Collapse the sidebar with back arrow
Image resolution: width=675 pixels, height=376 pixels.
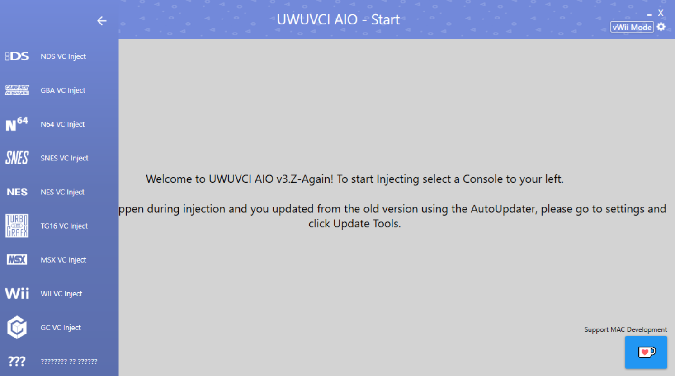[x=102, y=21]
